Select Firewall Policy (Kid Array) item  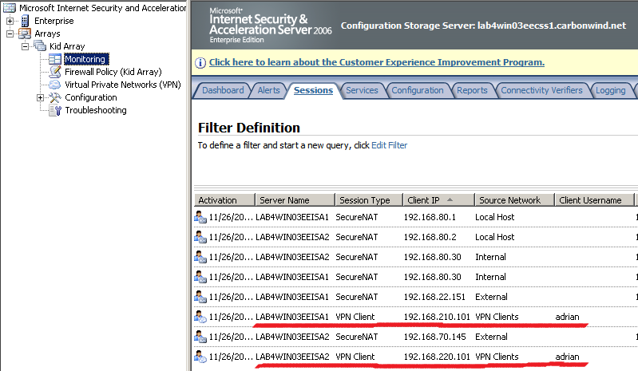[113, 72]
